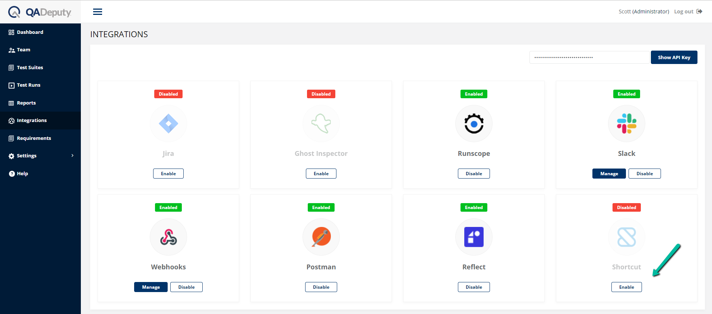The image size is (712, 314).
Task: Open Test Suites in sidebar
Action: click(x=40, y=68)
